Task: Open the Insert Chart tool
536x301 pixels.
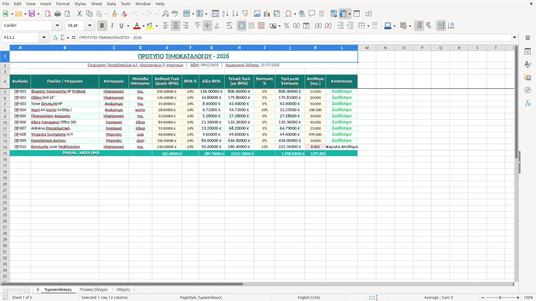Action: click(x=267, y=14)
